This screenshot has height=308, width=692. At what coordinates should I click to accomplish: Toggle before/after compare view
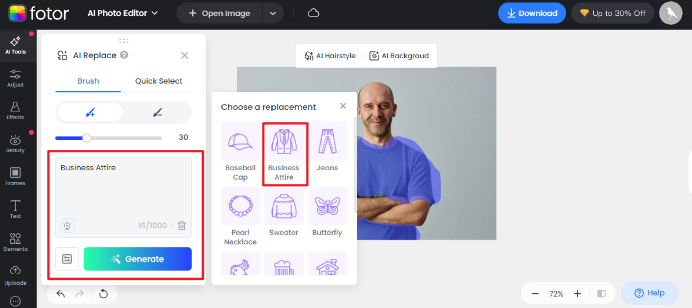coord(601,294)
